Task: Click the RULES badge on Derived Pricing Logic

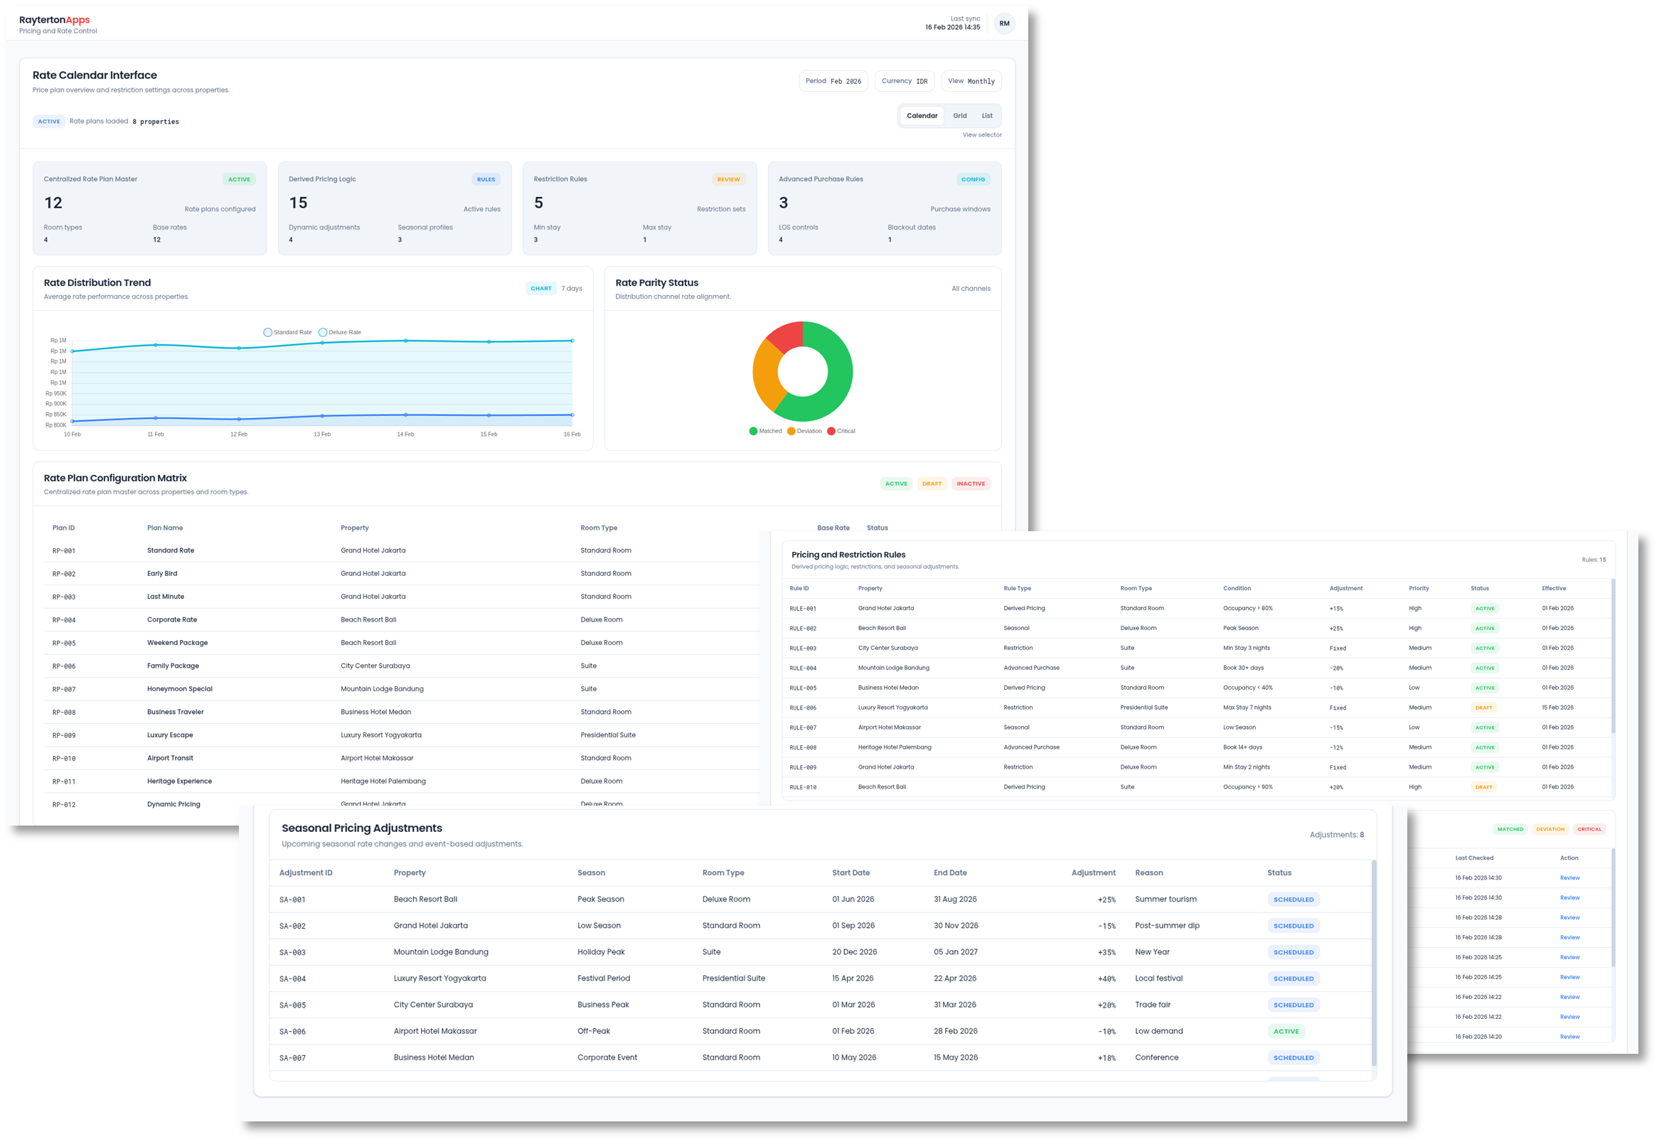Action: (486, 179)
